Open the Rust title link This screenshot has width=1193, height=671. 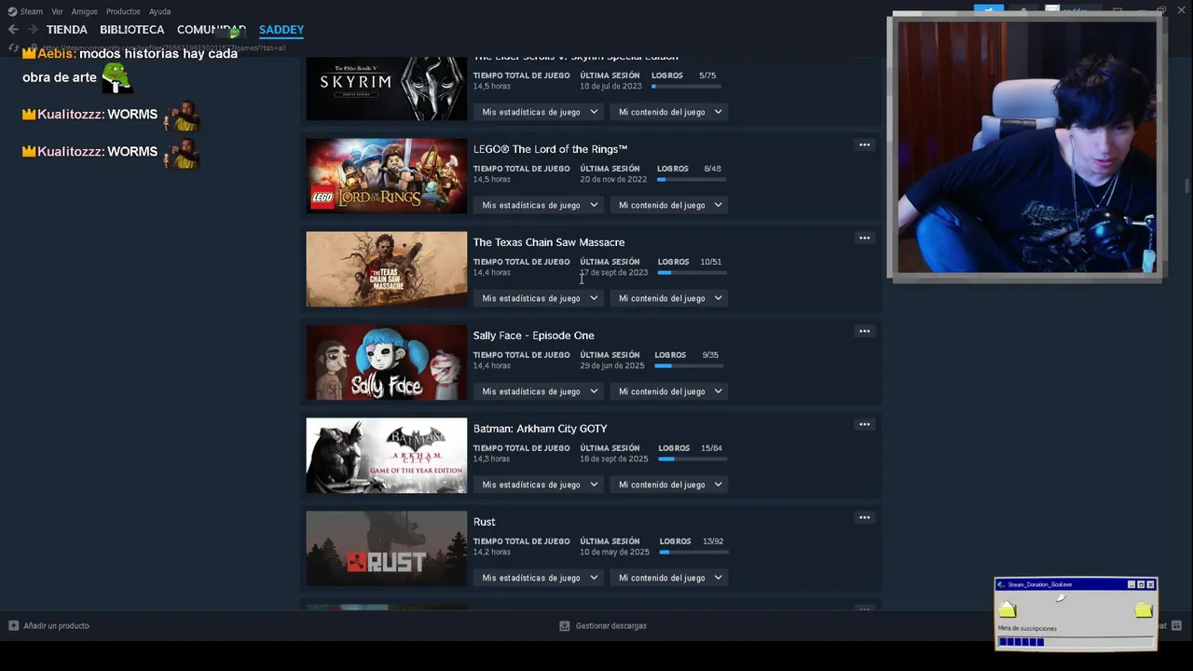click(x=484, y=522)
